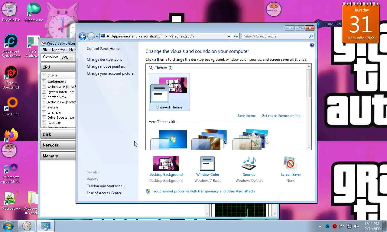
Task: Show hidden tray icons arrow
Action: coord(320,226)
